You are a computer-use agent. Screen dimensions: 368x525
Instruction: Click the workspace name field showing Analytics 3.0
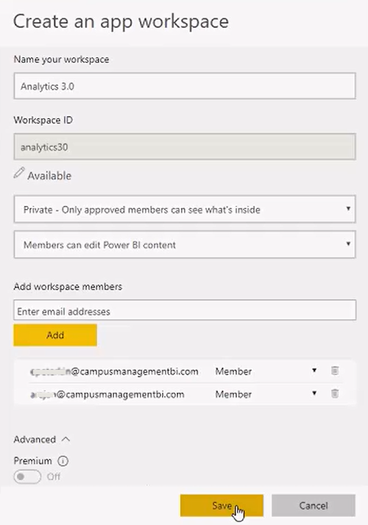(185, 86)
